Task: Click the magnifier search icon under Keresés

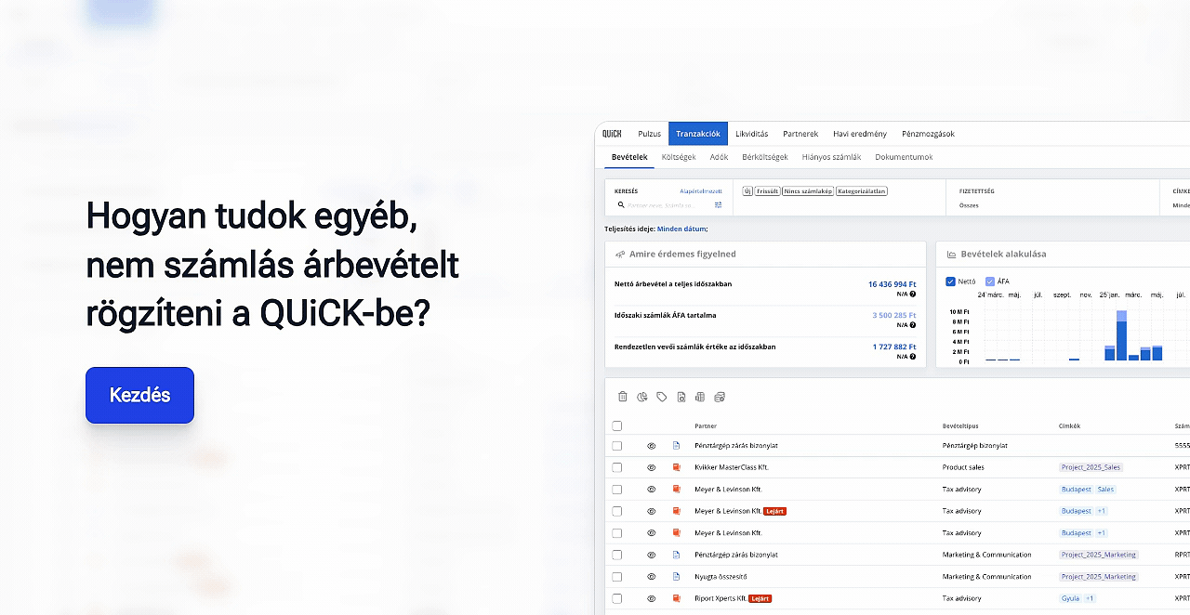Action: pos(621,204)
